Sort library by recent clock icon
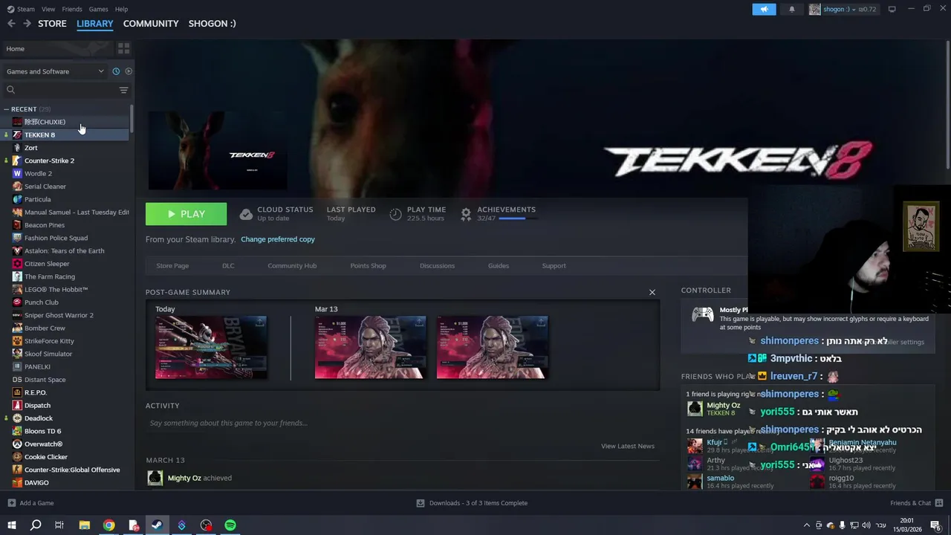951x535 pixels. pyautogui.click(x=116, y=71)
